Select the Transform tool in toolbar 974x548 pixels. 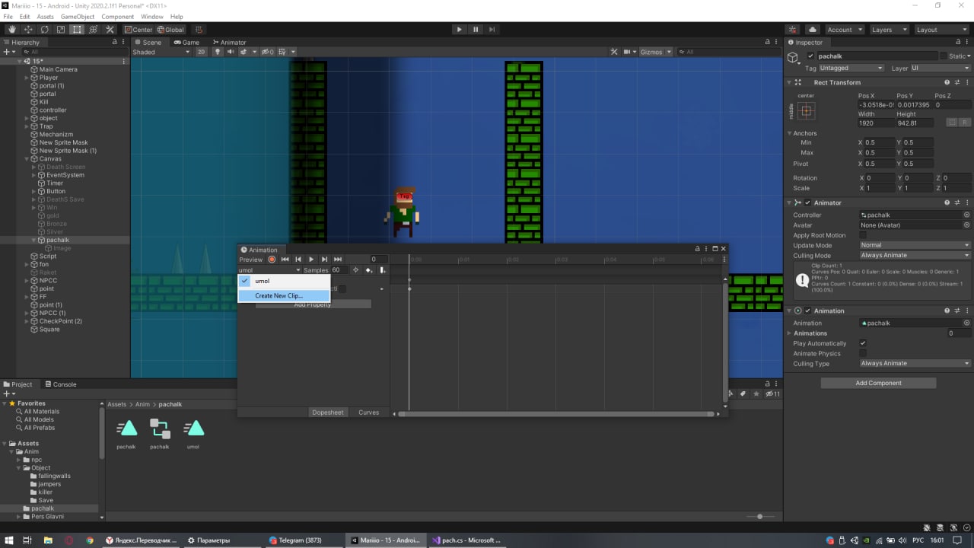93,30
